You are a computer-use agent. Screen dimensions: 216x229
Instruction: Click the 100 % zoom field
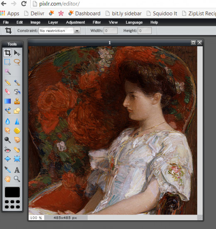tap(36, 218)
